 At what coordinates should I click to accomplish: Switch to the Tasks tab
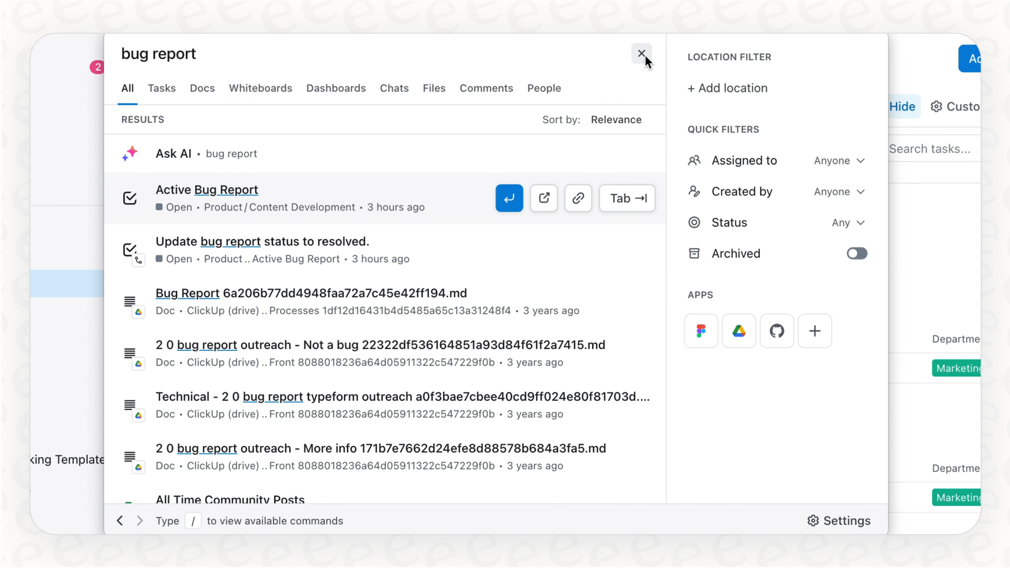[162, 88]
